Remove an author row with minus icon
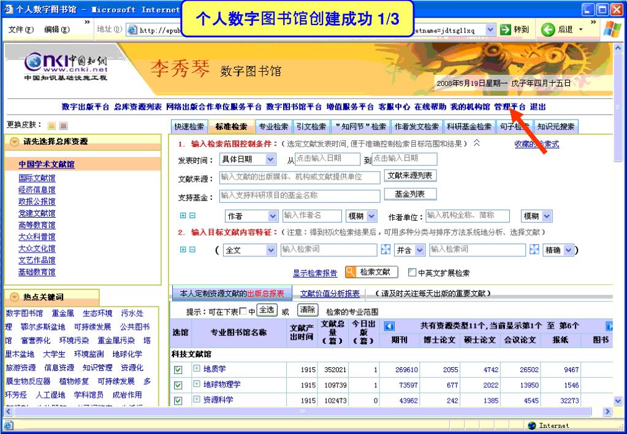The width and height of the screenshot is (627, 434). click(192, 216)
